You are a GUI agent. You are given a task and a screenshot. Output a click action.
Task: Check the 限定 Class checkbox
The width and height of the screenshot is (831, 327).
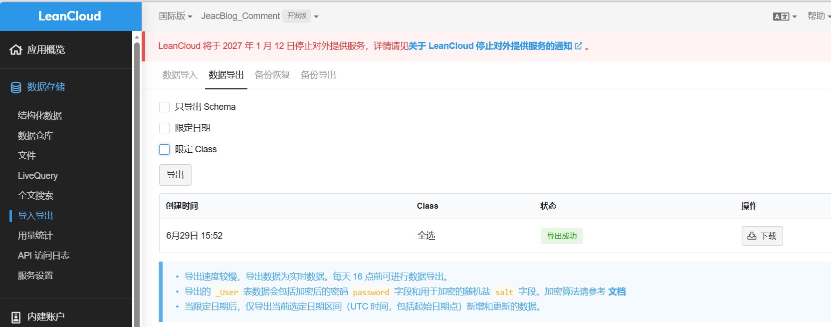[x=164, y=149]
